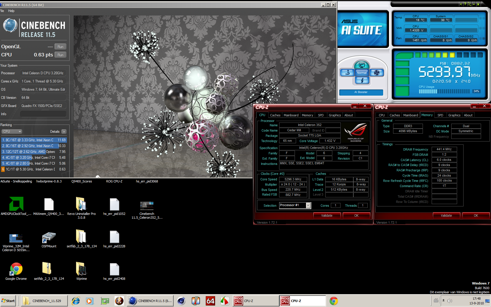Viewport: 491px width, 307px height.
Task: Open SPD tab in CPU-Z processor window
Action: (321, 115)
